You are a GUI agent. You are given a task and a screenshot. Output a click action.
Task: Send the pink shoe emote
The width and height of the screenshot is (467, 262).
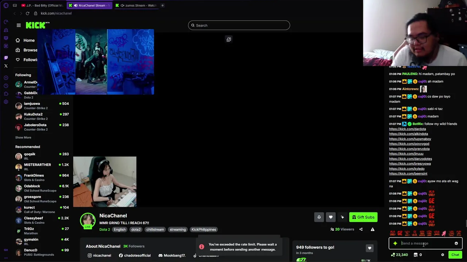pos(444,233)
